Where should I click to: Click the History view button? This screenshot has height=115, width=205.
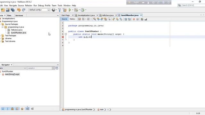(72, 19)
